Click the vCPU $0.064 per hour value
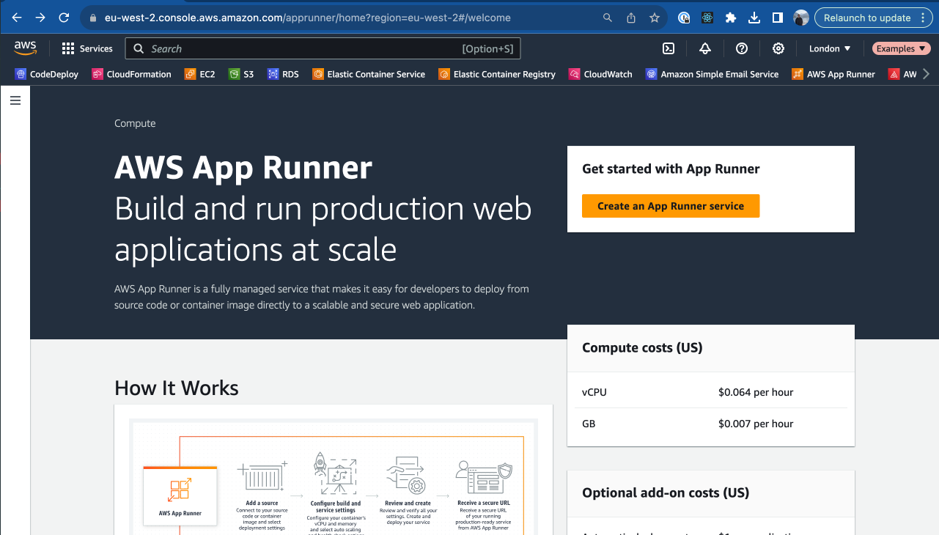The height and width of the screenshot is (535, 939). 756,392
